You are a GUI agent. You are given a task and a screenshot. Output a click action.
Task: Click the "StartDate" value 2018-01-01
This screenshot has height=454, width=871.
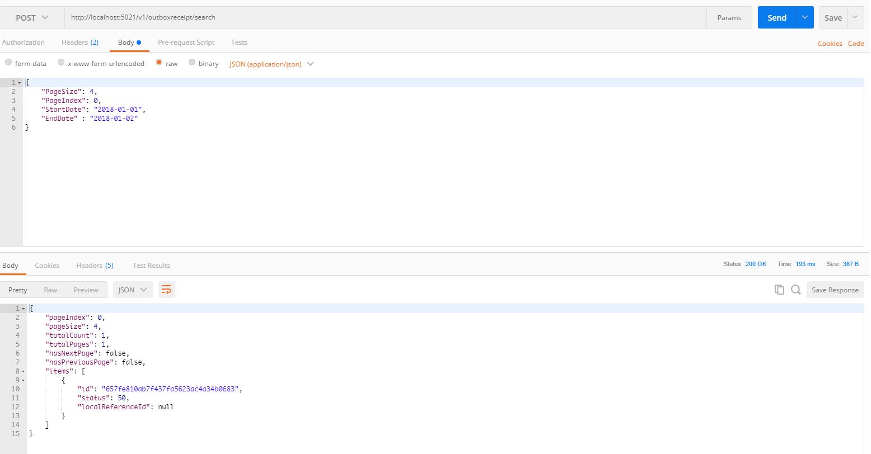(x=118, y=110)
